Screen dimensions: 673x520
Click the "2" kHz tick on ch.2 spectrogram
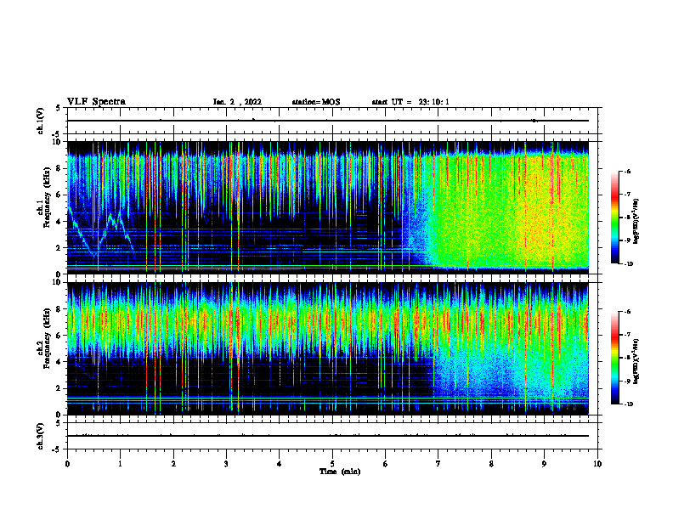[x=59, y=388]
